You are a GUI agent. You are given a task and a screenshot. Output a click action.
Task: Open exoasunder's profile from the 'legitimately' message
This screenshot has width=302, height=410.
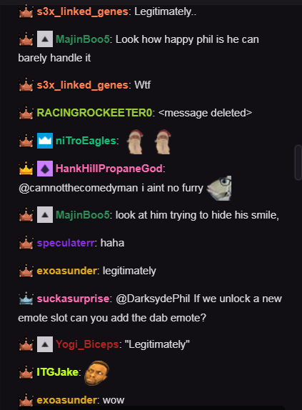(x=66, y=271)
